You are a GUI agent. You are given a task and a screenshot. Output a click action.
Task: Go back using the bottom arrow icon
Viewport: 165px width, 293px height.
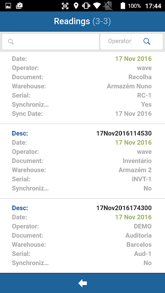click(82, 283)
